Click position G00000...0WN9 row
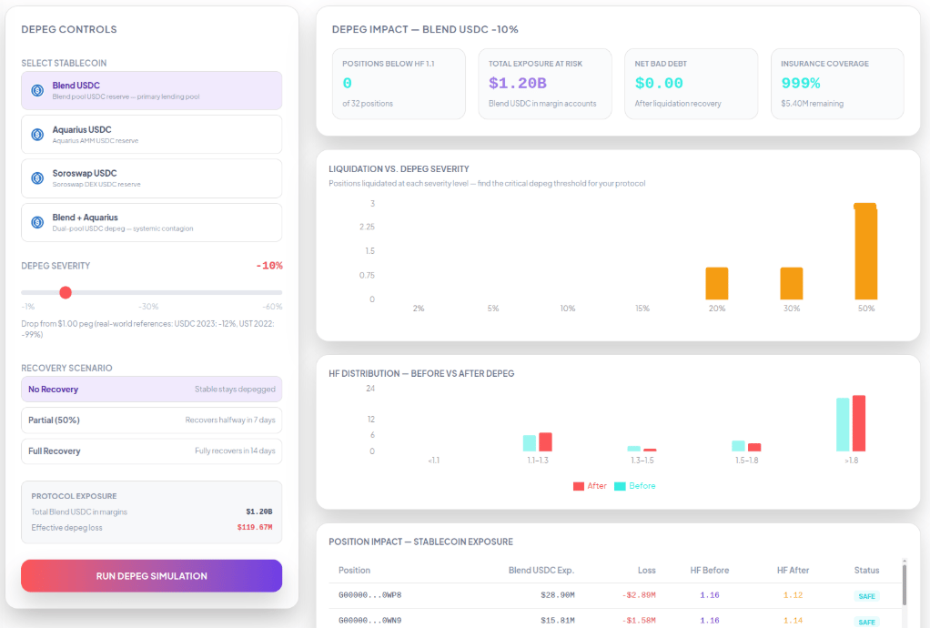Screen dimensions: 930x628 614,619
